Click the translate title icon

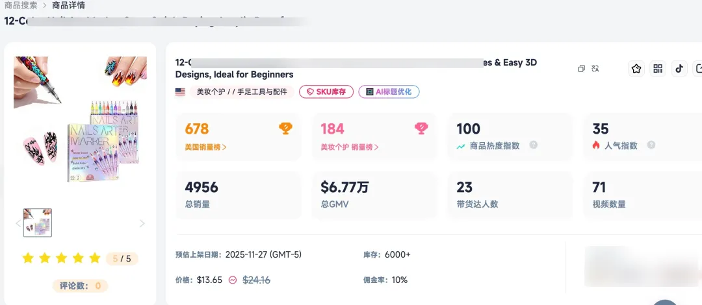pos(595,69)
